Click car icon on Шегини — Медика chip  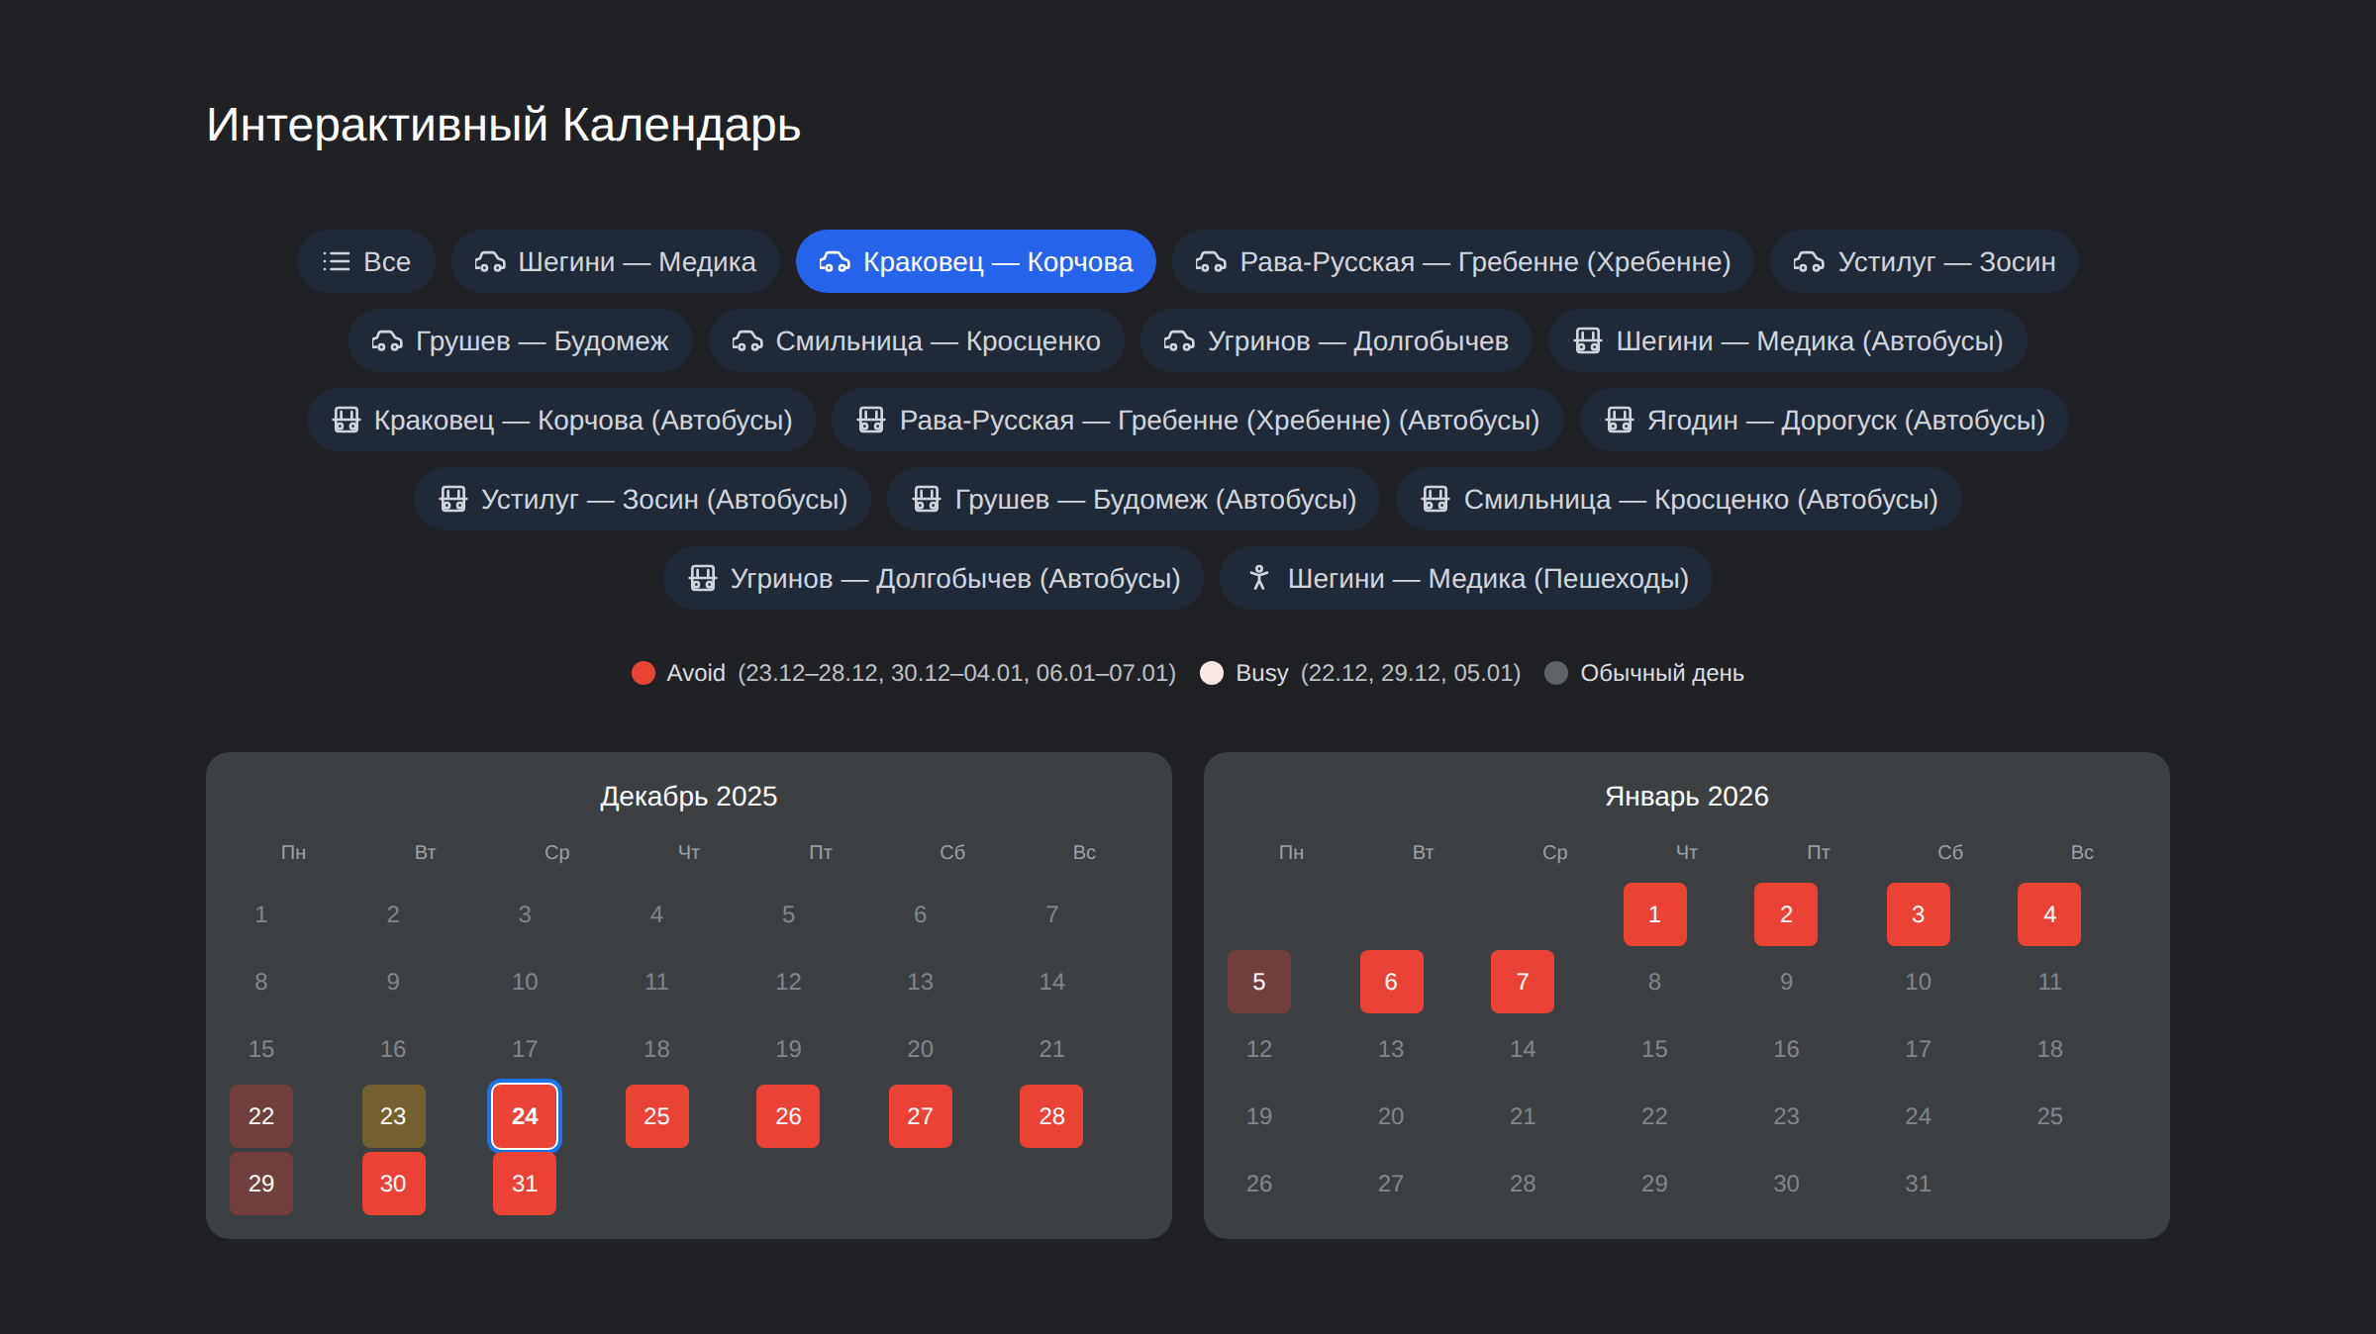tap(490, 261)
